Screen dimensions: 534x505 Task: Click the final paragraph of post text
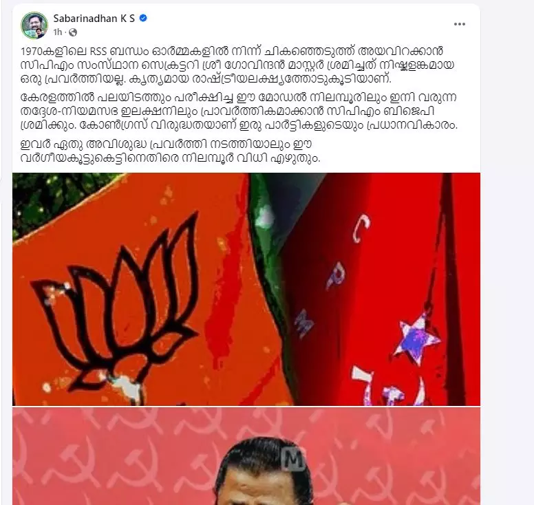170,151
